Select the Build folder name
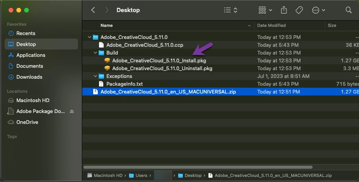The width and height of the screenshot is (359, 182). 112,53
